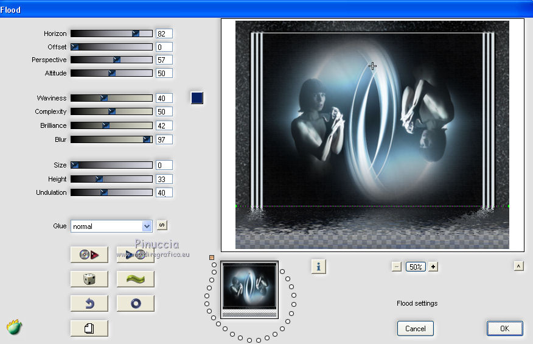Click the orange square preset marker

click(212, 258)
